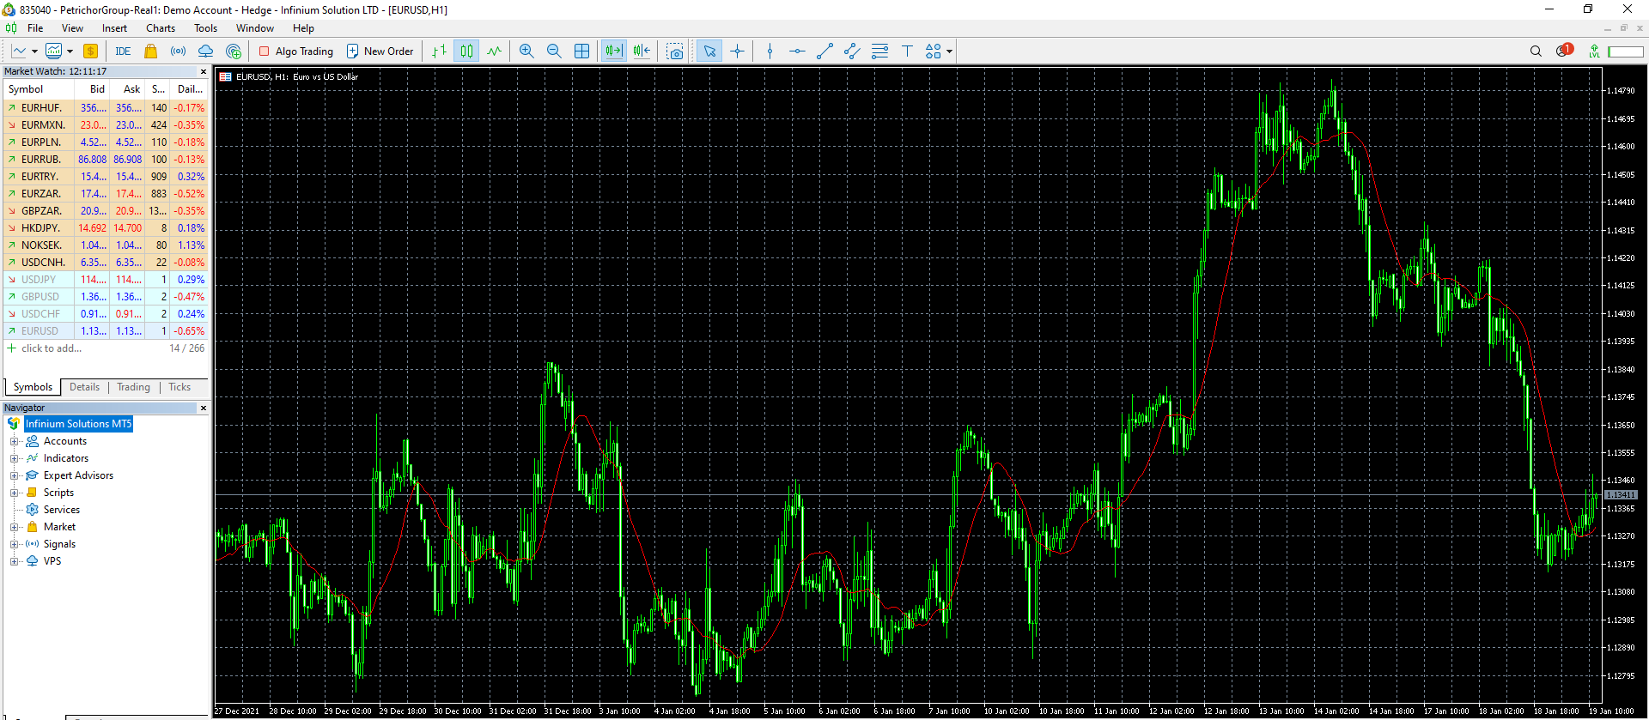The image size is (1649, 720).
Task: Click 'click to add...' symbol field
Action: point(52,348)
